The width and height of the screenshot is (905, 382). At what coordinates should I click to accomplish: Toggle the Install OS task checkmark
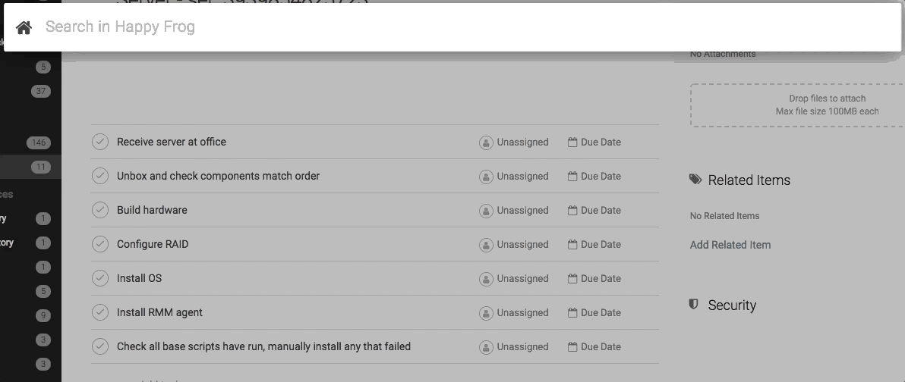(100, 278)
